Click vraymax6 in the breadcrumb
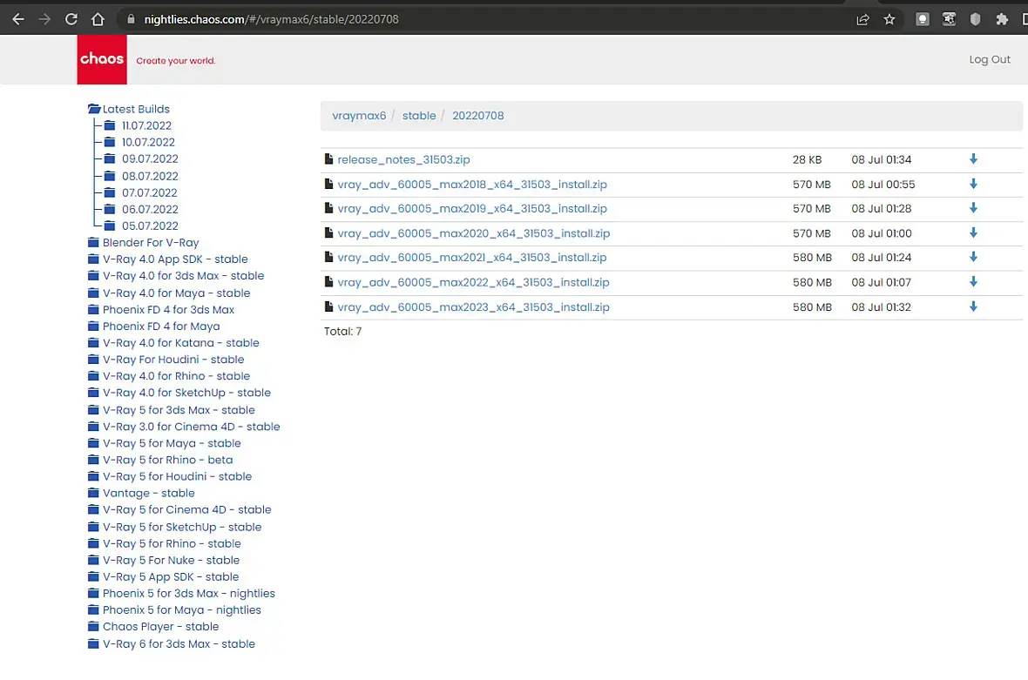Screen dimensions: 1028x680 click(359, 115)
